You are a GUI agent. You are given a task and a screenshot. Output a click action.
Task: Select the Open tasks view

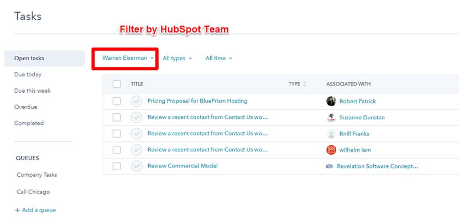coord(44,58)
